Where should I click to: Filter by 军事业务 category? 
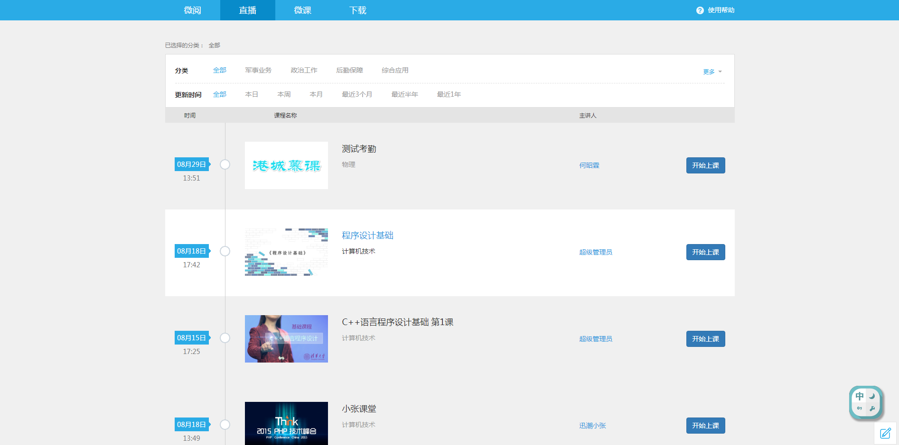tap(258, 70)
